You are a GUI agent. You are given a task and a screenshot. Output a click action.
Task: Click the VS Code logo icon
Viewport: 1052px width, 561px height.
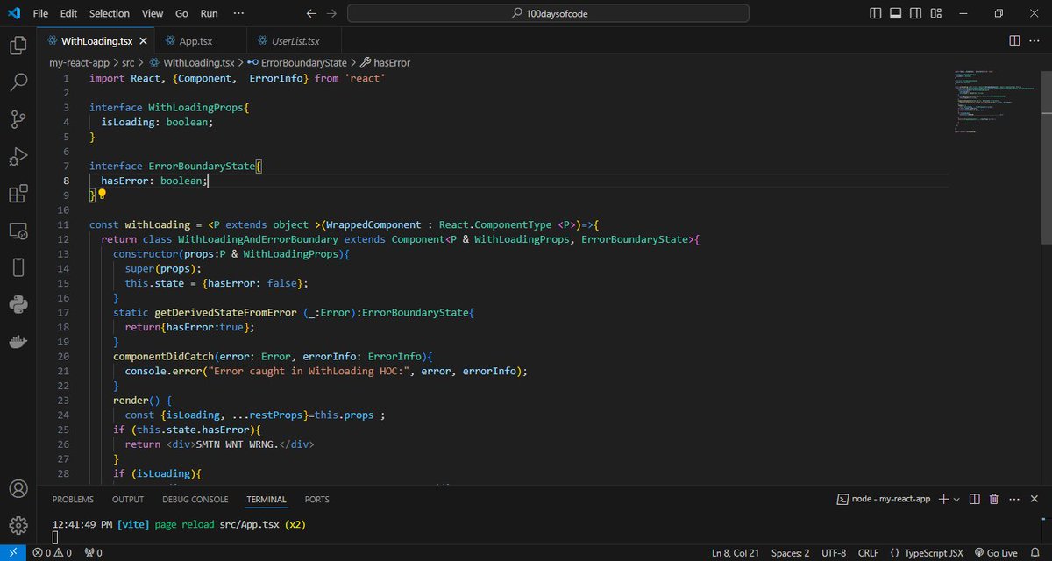(13, 13)
